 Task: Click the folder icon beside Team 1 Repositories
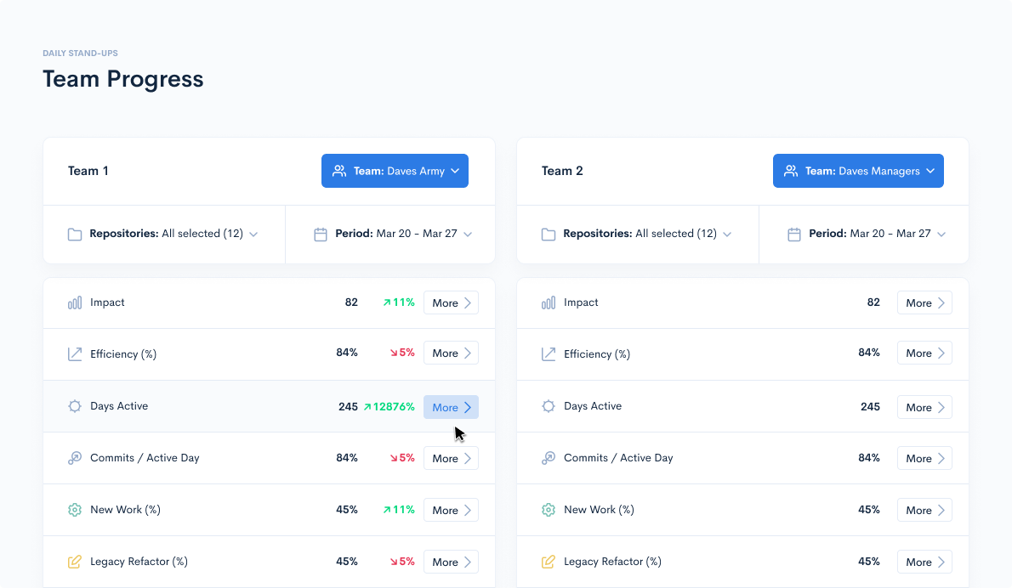coord(75,235)
